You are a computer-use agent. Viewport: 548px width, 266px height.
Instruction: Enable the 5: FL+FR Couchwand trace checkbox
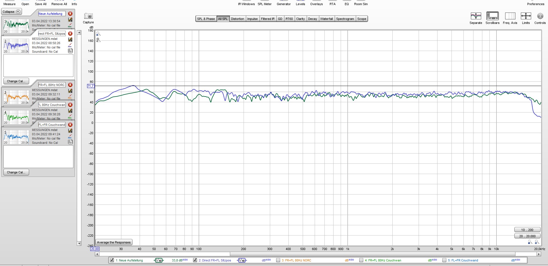(444, 260)
